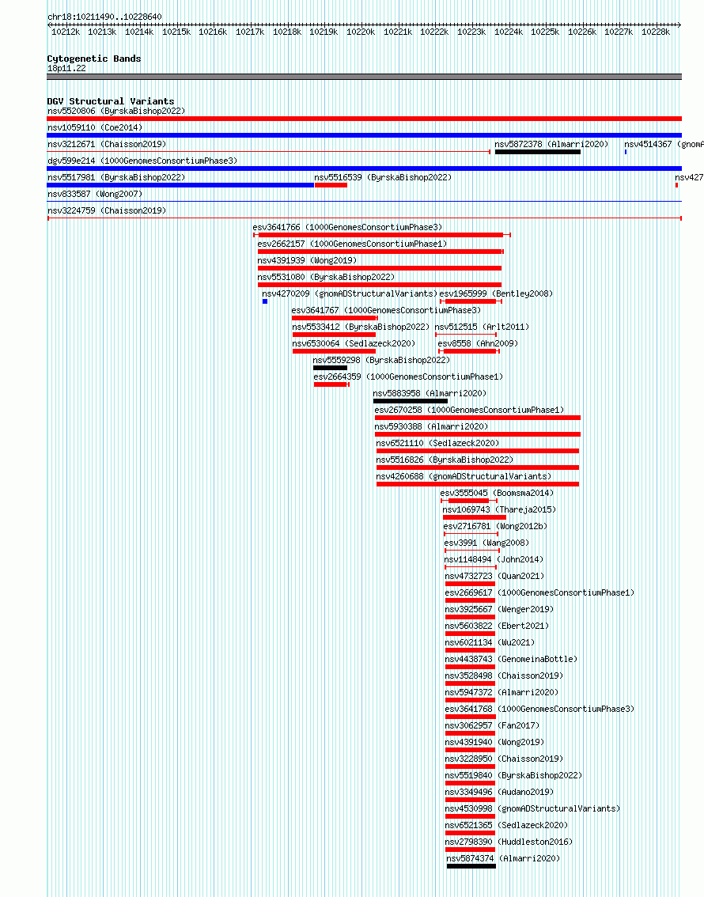
Task: Click nsv4391940 (Wong2019) label
Action: pos(494,741)
